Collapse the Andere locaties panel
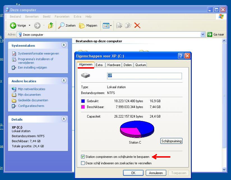This screenshot has height=180, width=231. point(64,81)
